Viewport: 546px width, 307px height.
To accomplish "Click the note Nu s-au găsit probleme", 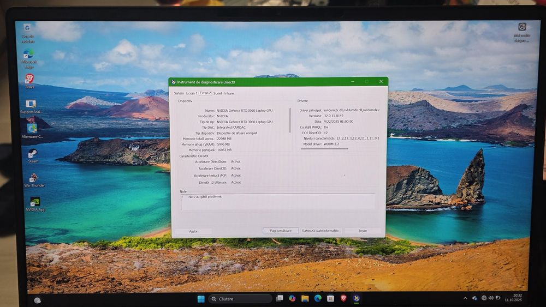I will tap(205, 197).
